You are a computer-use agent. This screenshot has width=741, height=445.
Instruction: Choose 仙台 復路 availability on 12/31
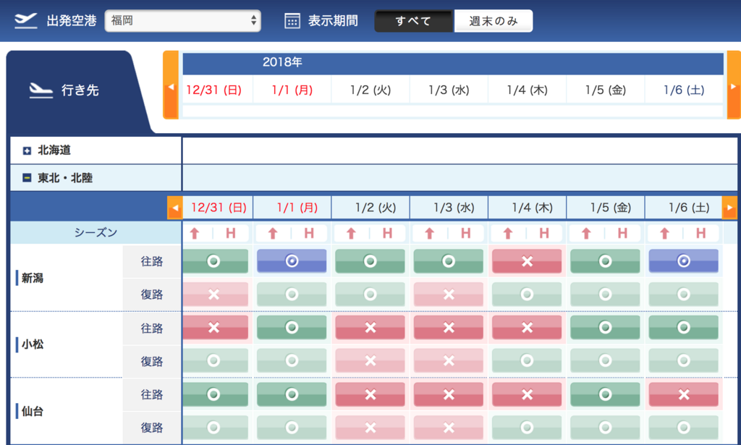(216, 428)
